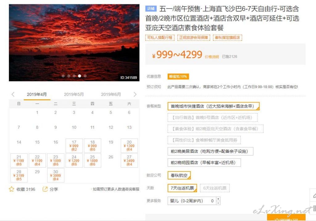316x221 pixels.
Task: Click 如需预订更多人数请咨询客服 link
Action: [116, 189]
